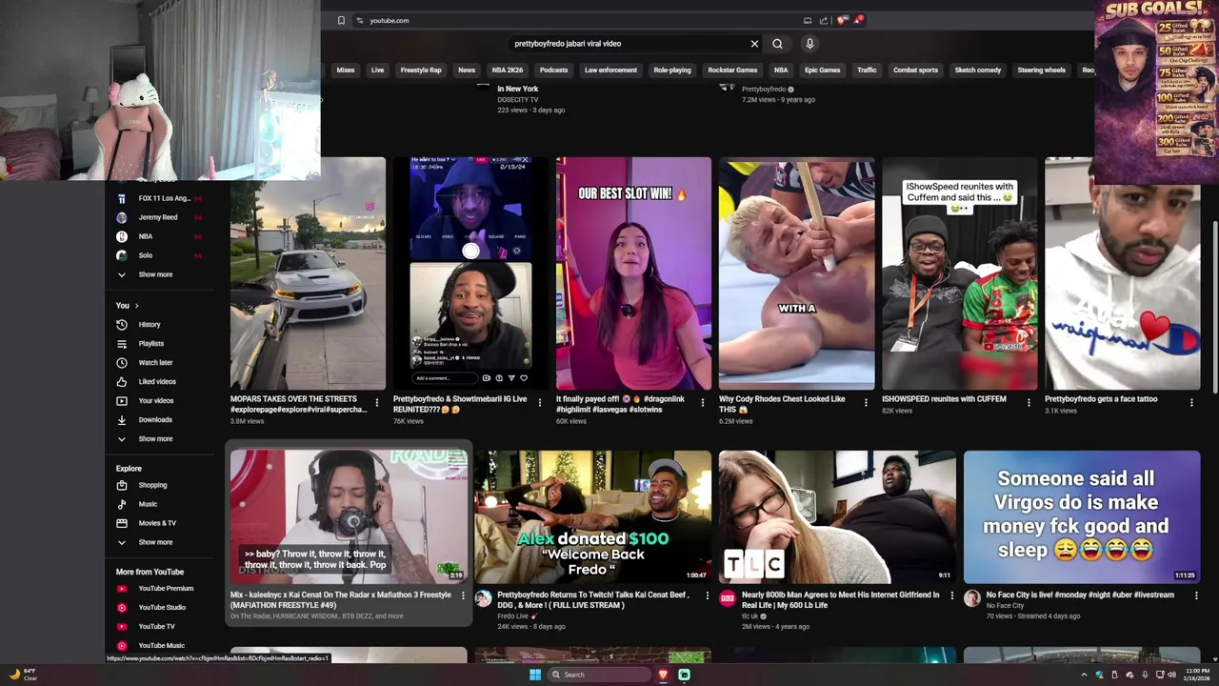Viewport: 1219px width, 686px height.
Task: Expand subscriptions with Show more
Action: point(155,274)
